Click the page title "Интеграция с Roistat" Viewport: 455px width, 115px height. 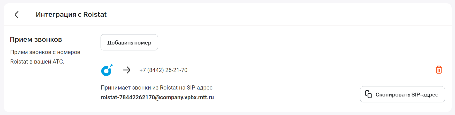(x=71, y=14)
